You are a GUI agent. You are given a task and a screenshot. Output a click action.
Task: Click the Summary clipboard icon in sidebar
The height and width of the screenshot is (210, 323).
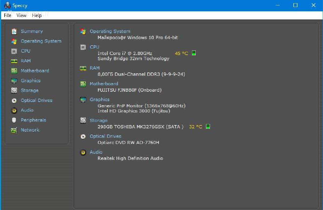pyautogui.click(x=14, y=32)
